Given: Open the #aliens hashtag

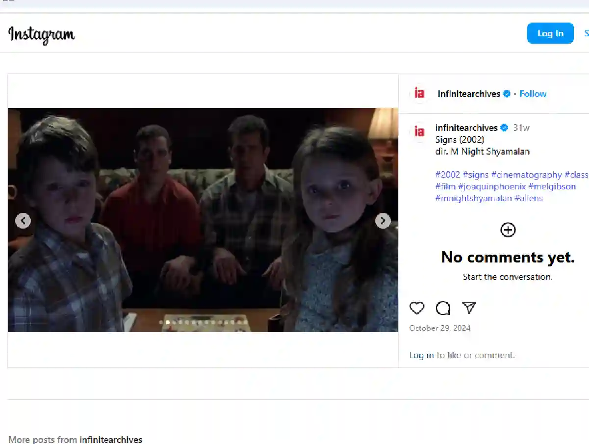Looking at the screenshot, I should coord(529,198).
